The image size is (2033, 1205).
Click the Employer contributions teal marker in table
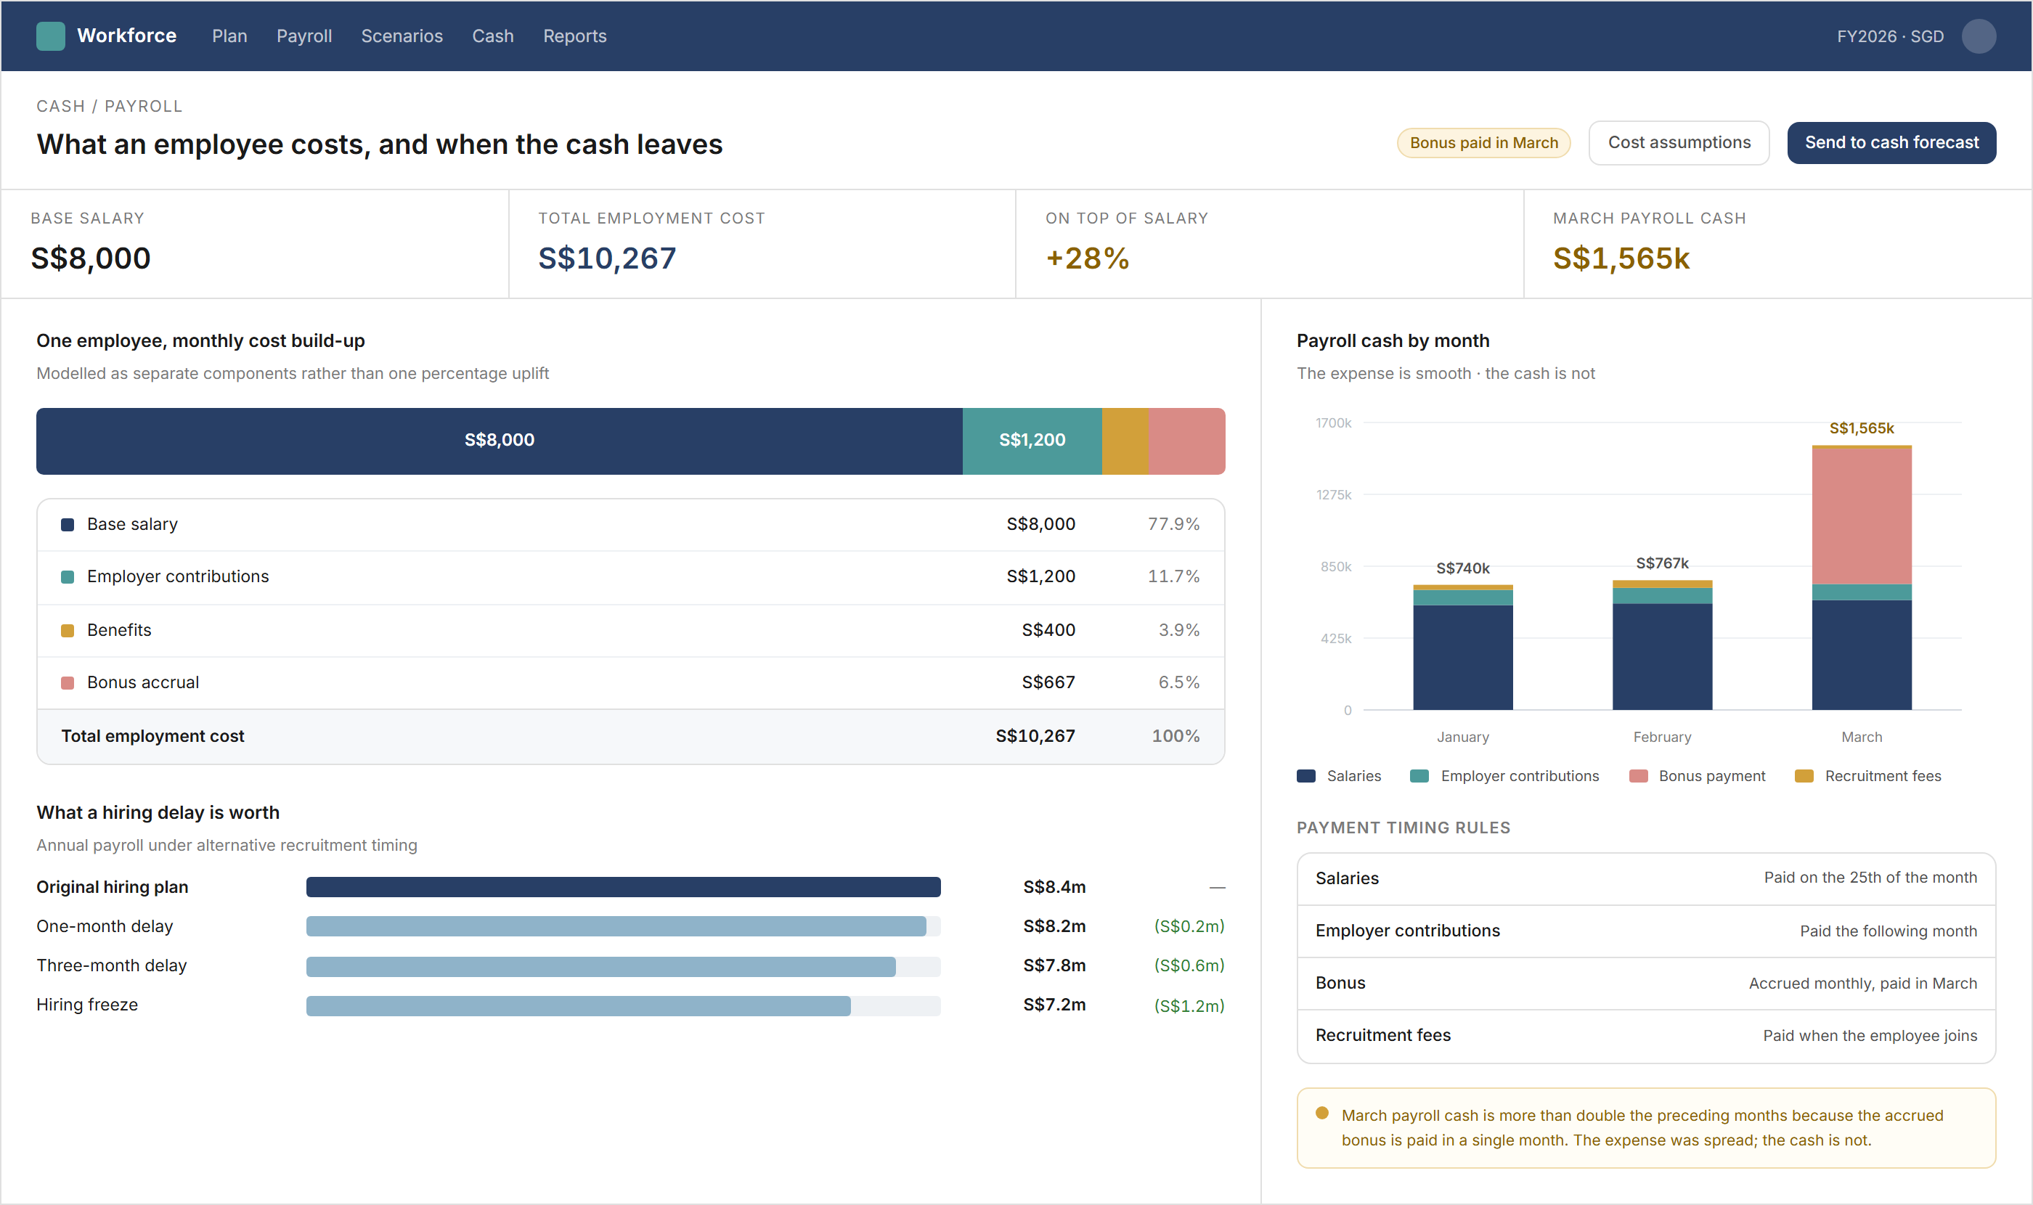(68, 576)
